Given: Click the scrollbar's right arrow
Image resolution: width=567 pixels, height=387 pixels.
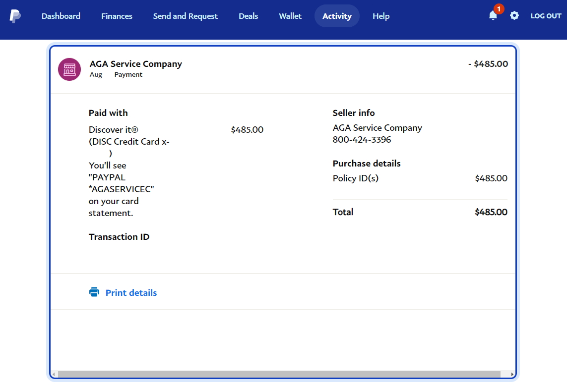Looking at the screenshot, I should click(x=512, y=374).
